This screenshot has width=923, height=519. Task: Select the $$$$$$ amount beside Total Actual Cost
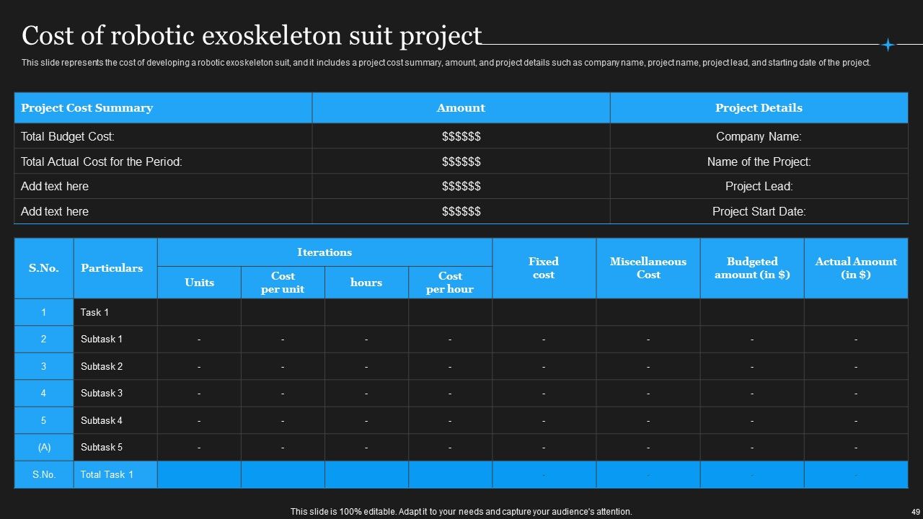pos(461,161)
